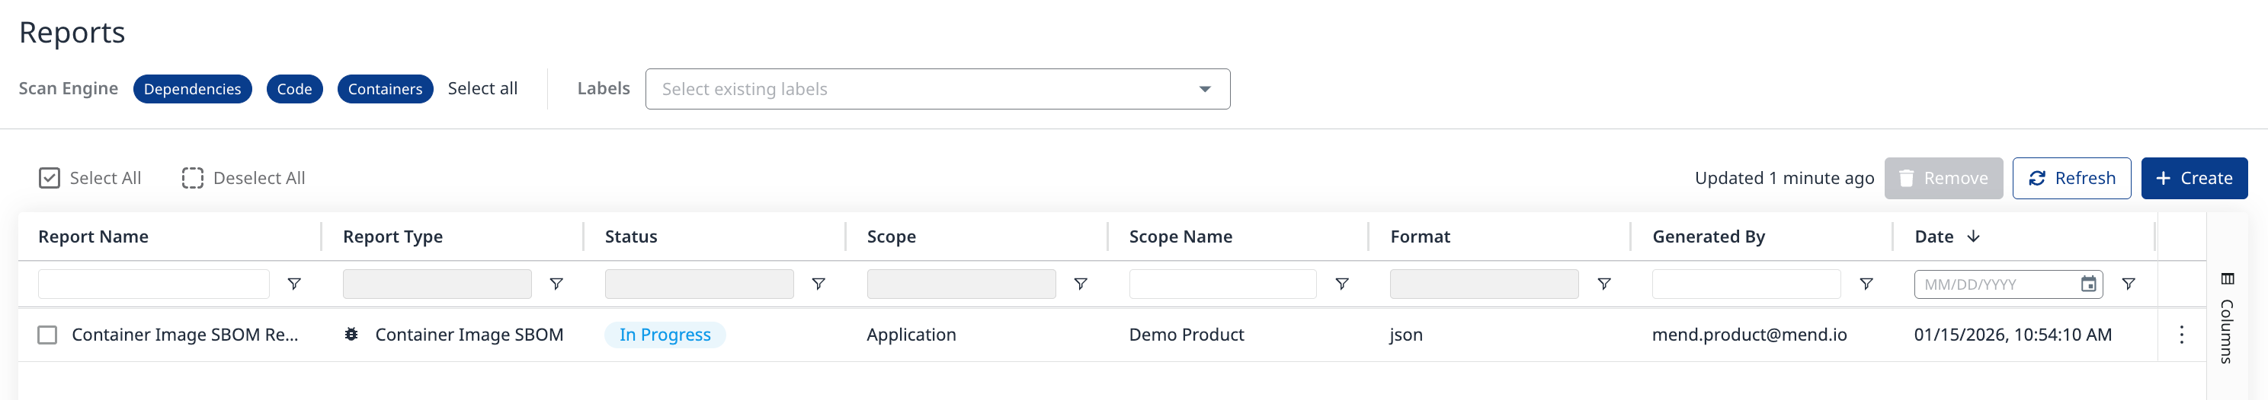Screen dimensions: 2268x400
Task: Click the Deselect All option
Action: tap(243, 179)
